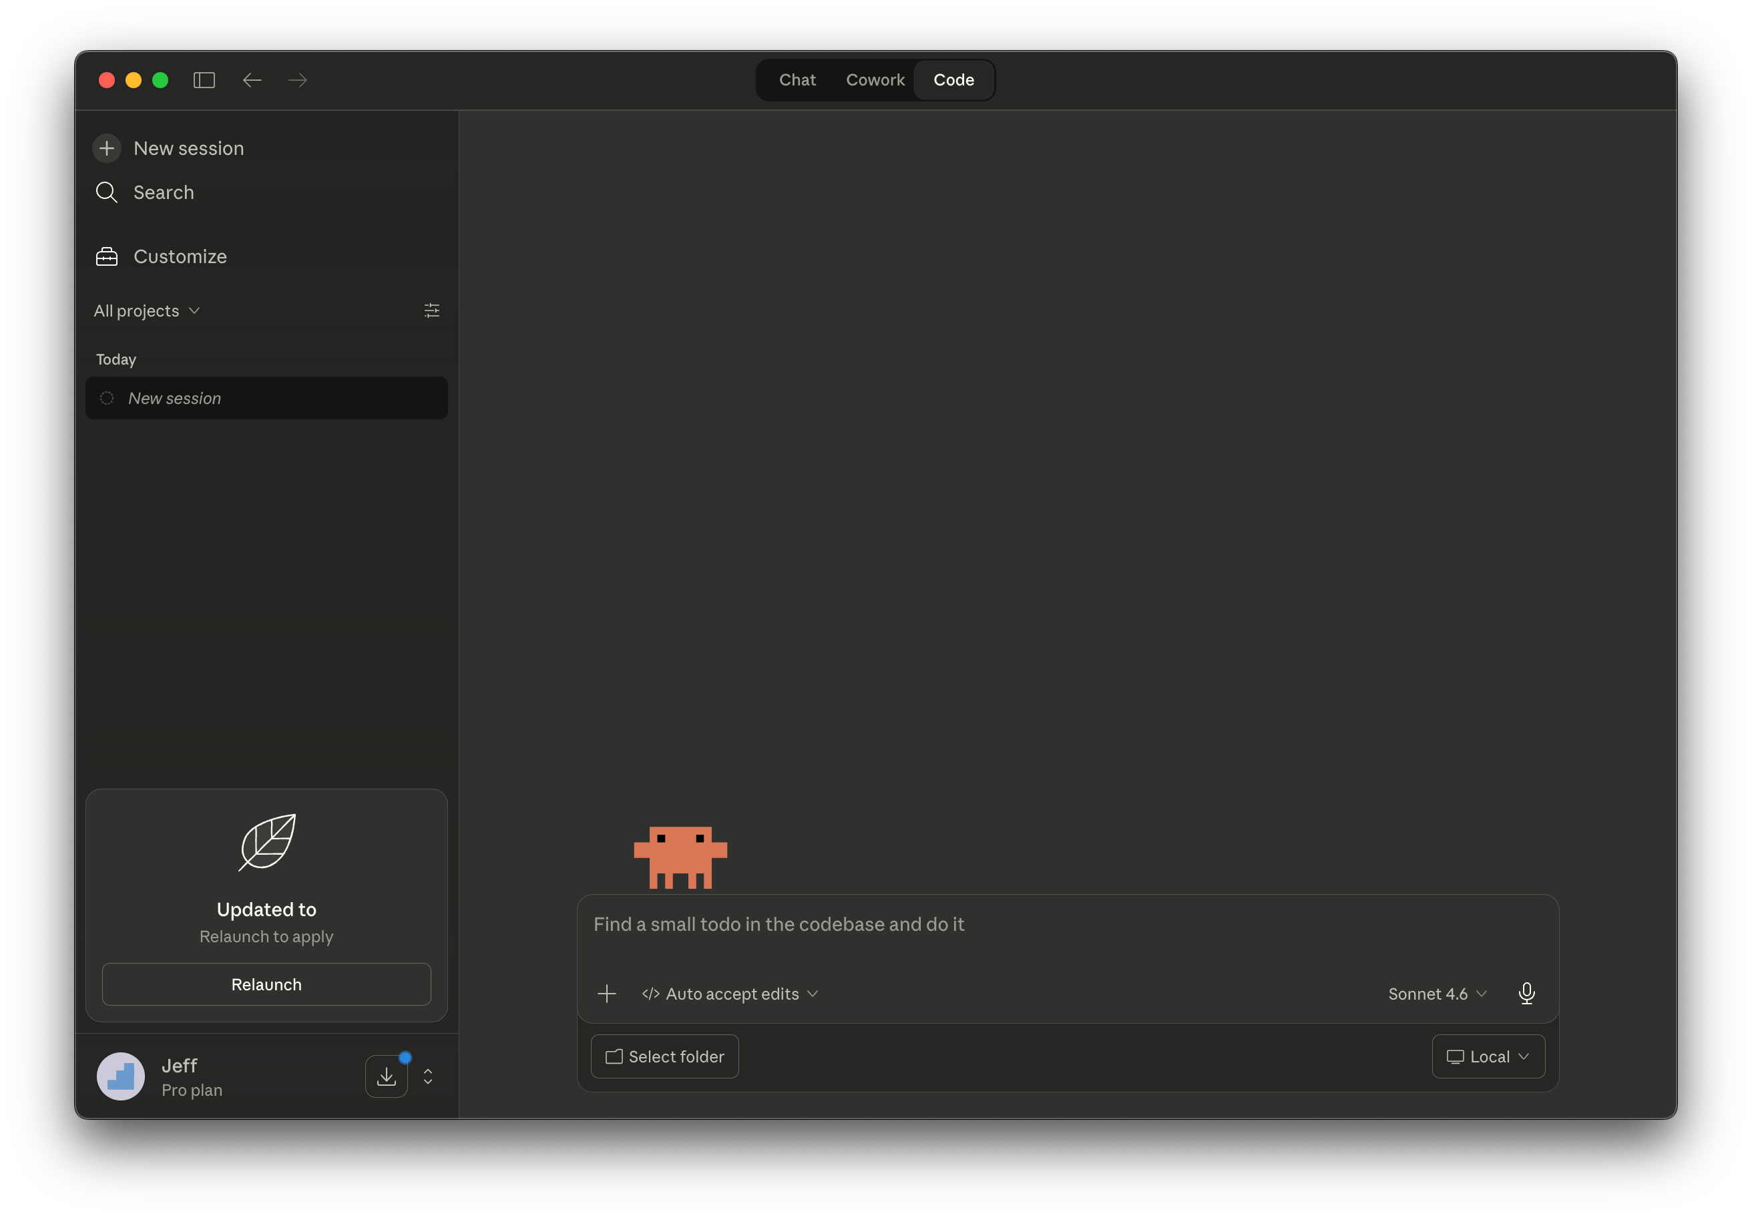Switch to the Cowork tab
Image resolution: width=1752 pixels, height=1218 pixels.
[x=875, y=80]
